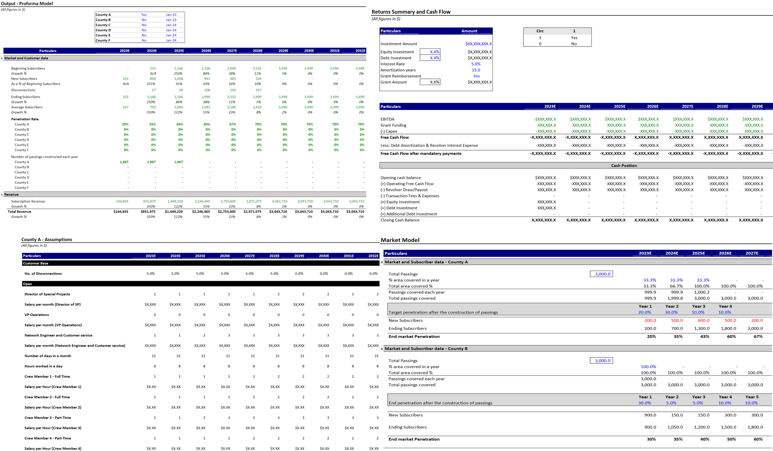This screenshot has width=773, height=451.
Task: Click County B End market Penetration label
Action: tap(414, 440)
